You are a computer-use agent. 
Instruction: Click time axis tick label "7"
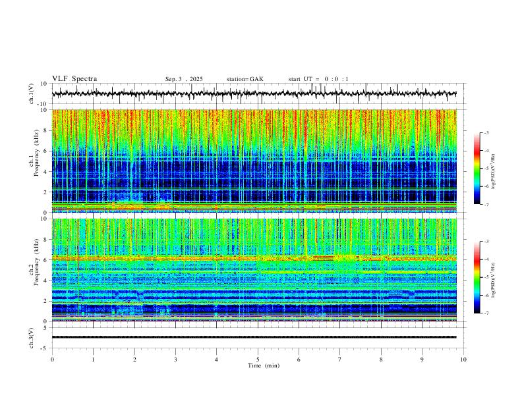[340, 360]
